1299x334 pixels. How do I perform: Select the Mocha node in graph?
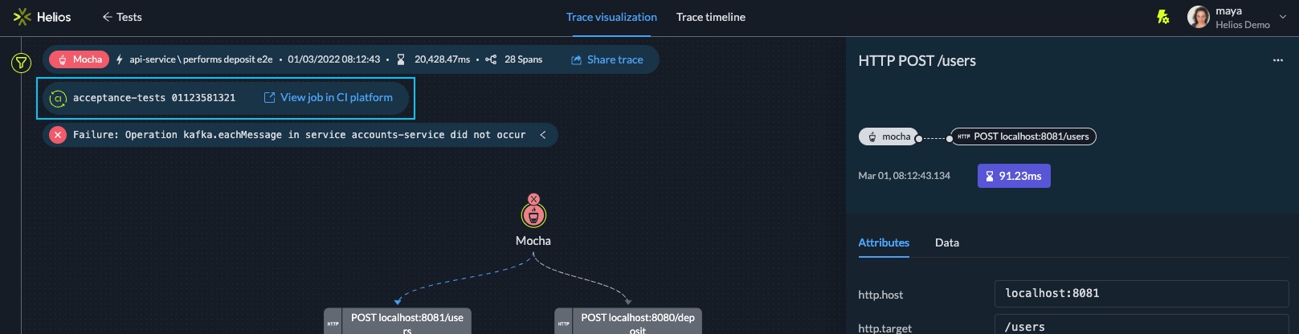(x=533, y=215)
